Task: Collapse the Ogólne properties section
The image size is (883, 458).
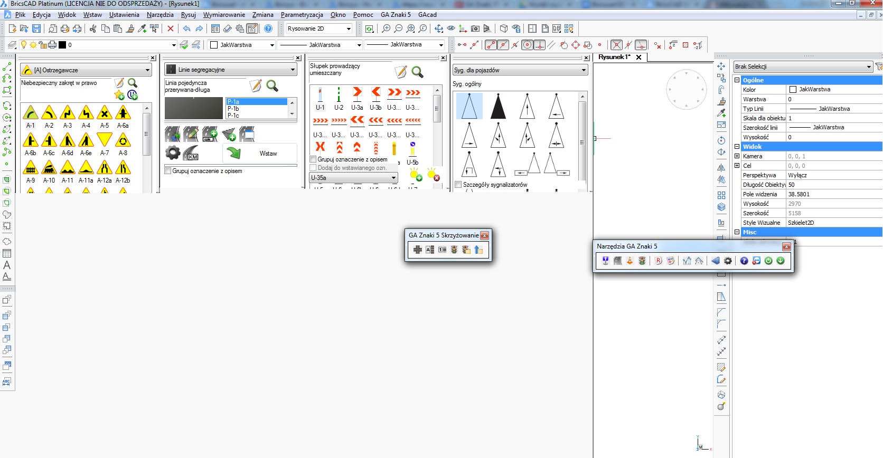Action: tap(737, 80)
